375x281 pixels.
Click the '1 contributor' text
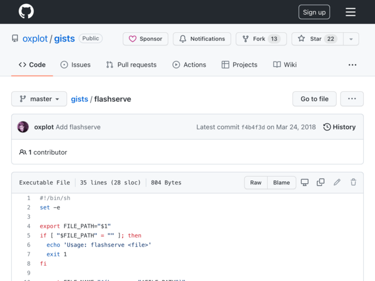(x=48, y=152)
